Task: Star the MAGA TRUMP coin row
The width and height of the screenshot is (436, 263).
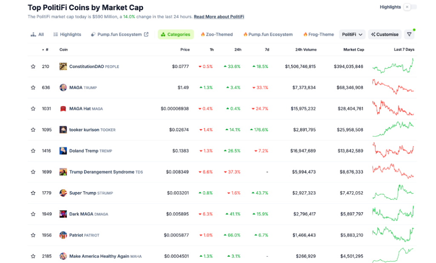Action: (x=33, y=88)
